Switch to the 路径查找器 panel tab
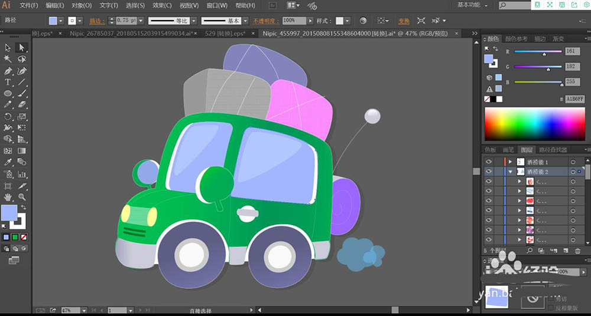The image size is (591, 316). click(x=553, y=150)
